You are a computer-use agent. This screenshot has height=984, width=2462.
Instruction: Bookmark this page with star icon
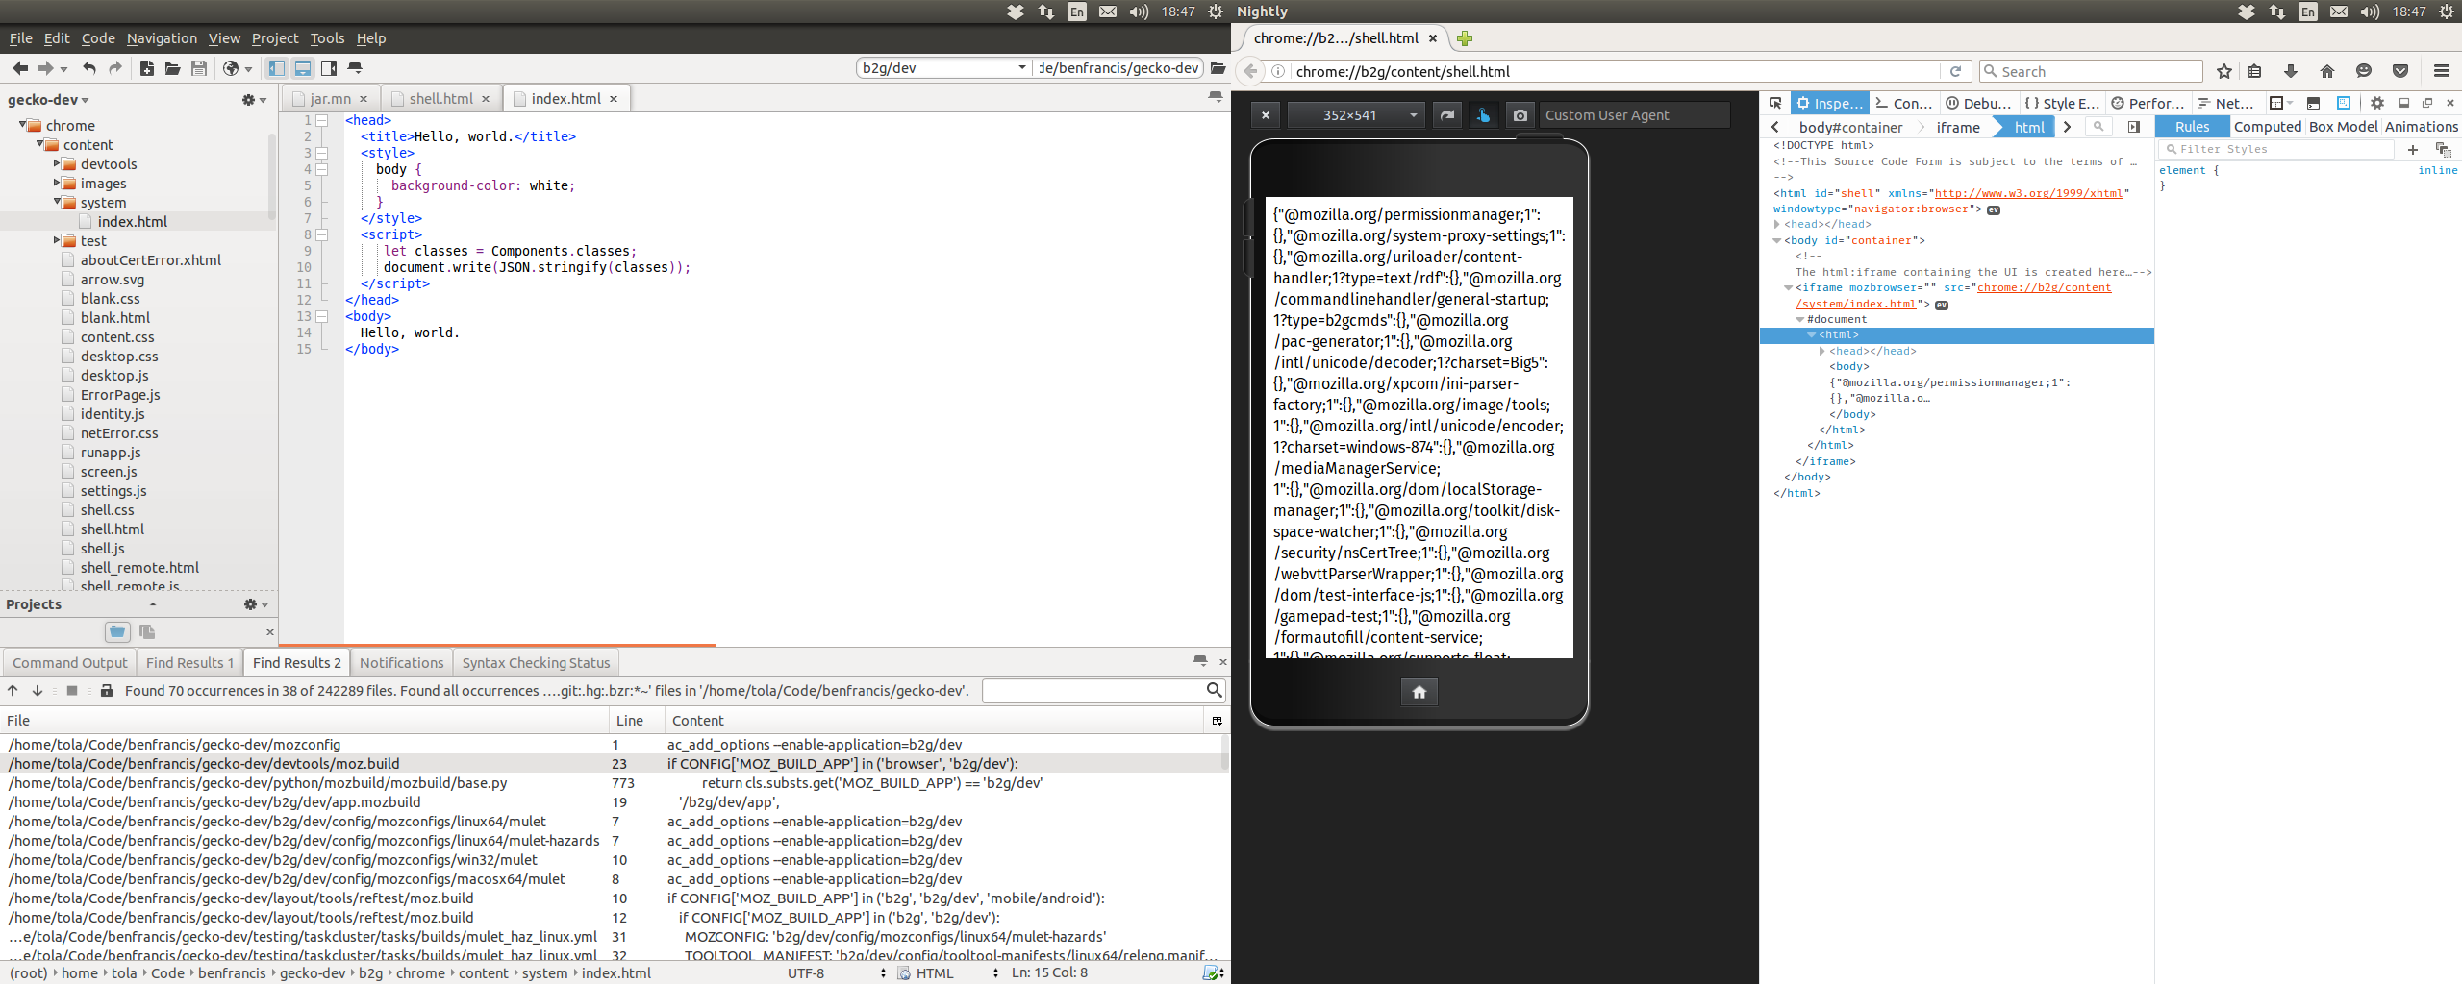2224,71
